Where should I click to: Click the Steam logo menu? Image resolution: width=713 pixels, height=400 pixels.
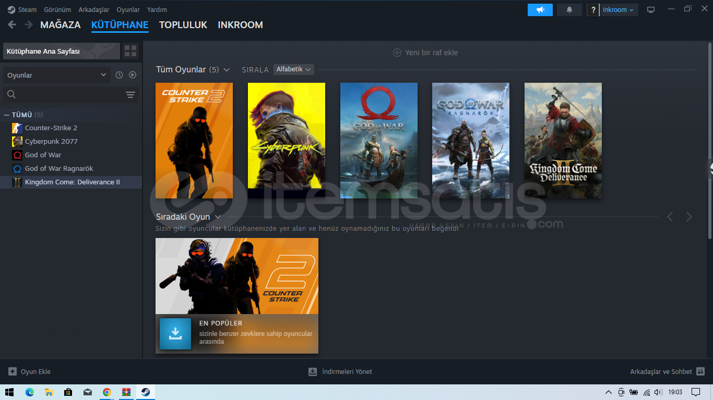tap(22, 9)
